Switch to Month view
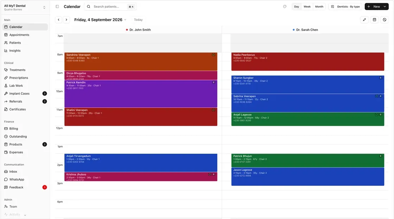The height and width of the screenshot is (219, 394). (x=319, y=7)
